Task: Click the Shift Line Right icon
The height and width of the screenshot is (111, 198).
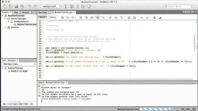Action: tap(134, 18)
